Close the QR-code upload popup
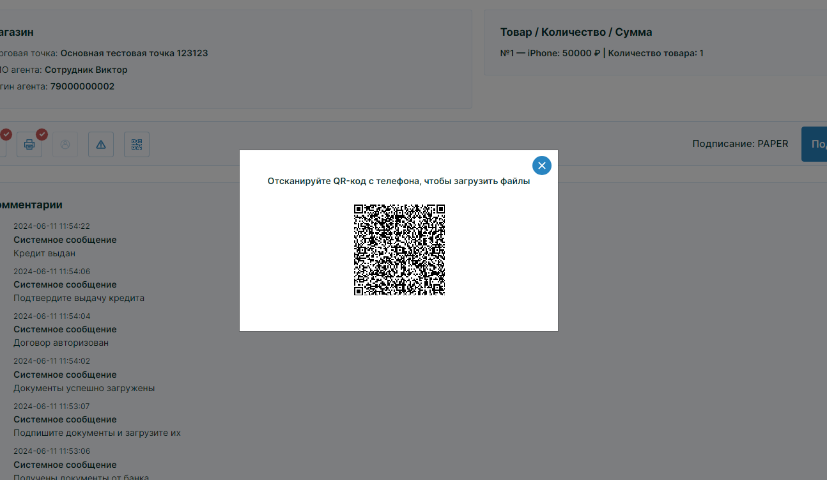 point(541,166)
